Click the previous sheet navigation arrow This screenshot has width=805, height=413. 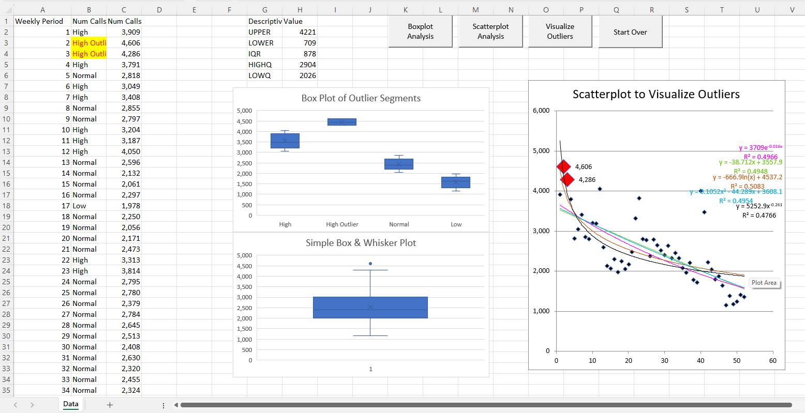pyautogui.click(x=15, y=405)
